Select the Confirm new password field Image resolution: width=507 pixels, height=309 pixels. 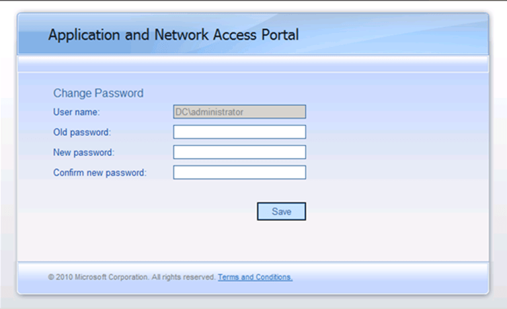click(x=239, y=173)
